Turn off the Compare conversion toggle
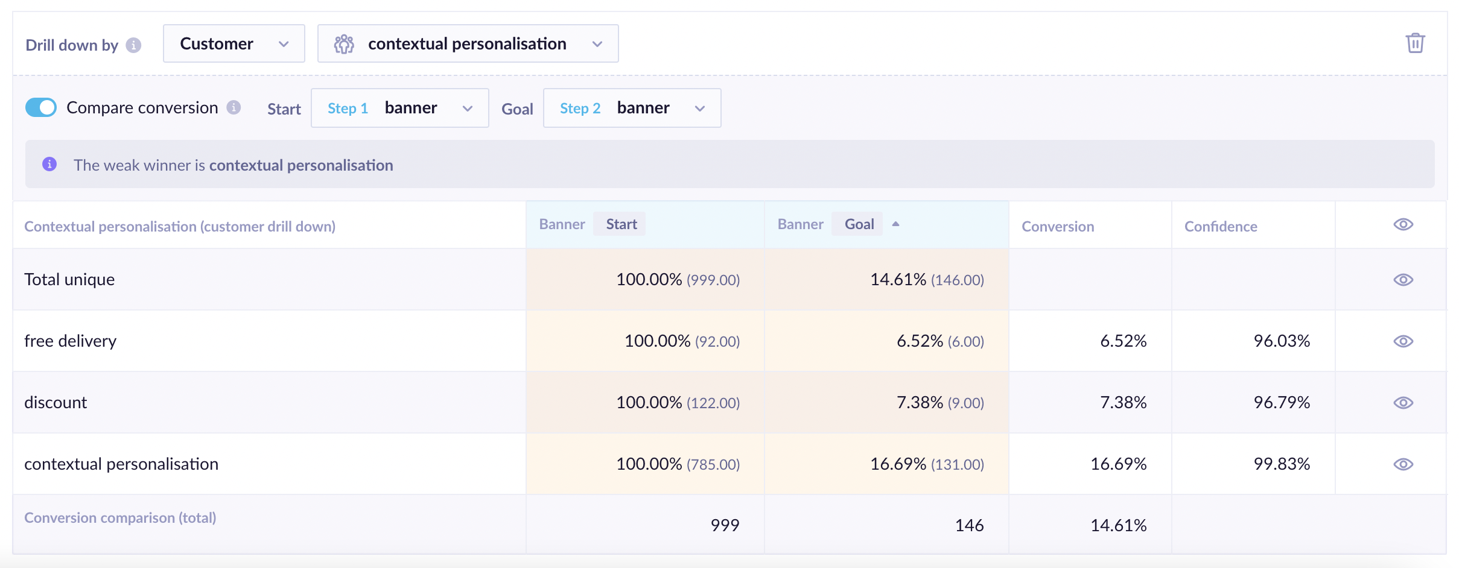 41,107
